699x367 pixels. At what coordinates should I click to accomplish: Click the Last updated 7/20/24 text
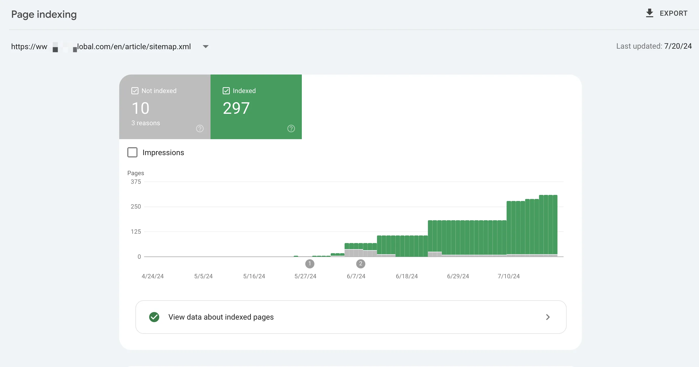[x=654, y=46]
